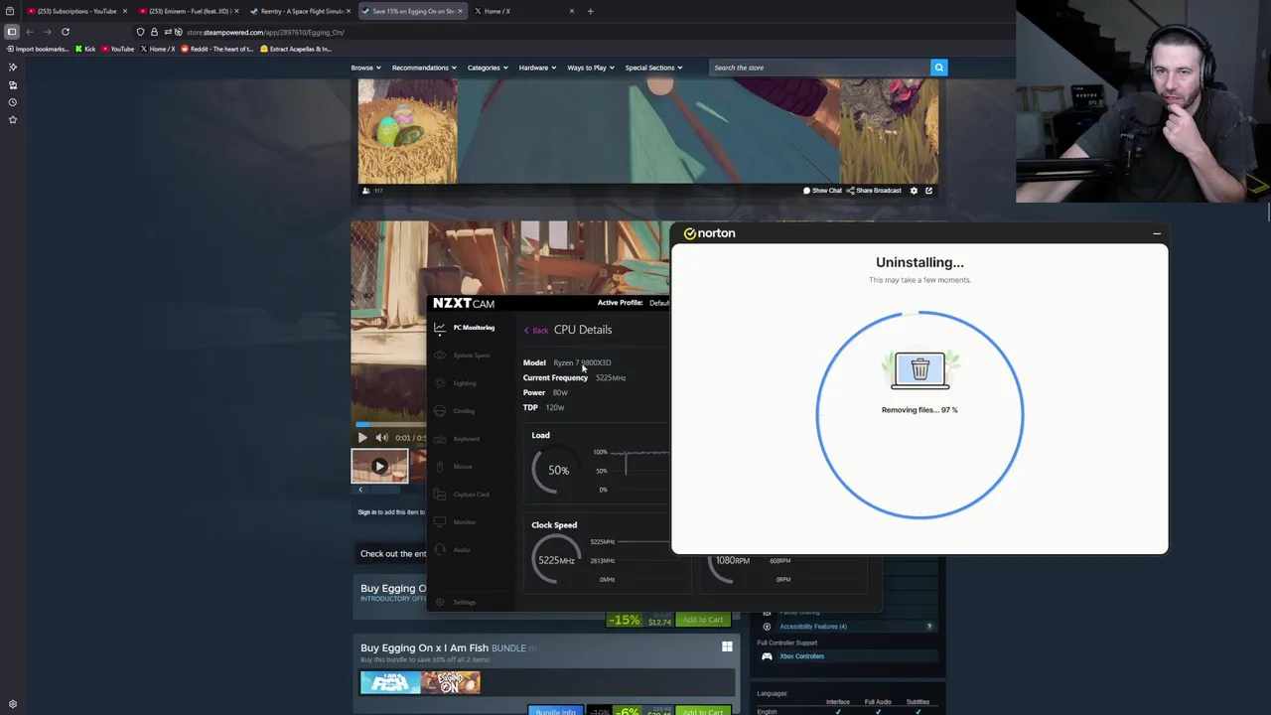Search the Steam store field
This screenshot has width=1271, height=715.
[x=819, y=68]
